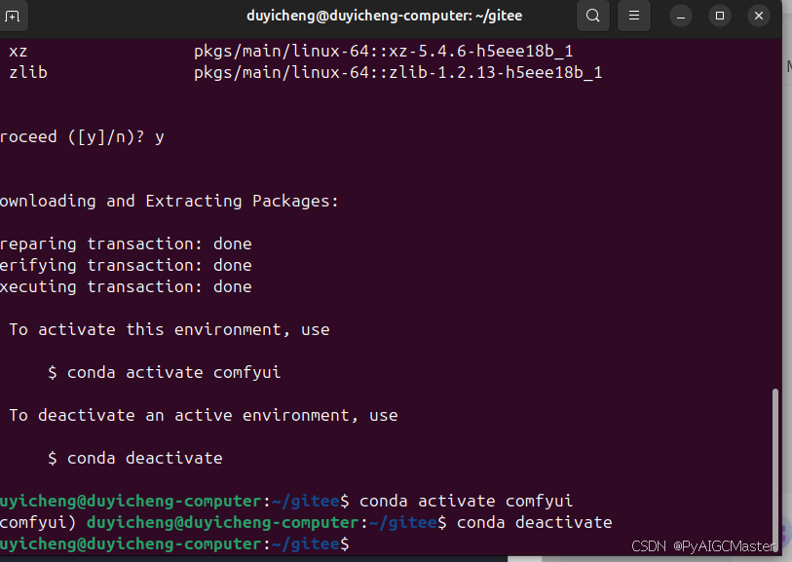Click the (comfyui) prompt running conda deactivate
This screenshot has height=562, width=792.
point(306,522)
